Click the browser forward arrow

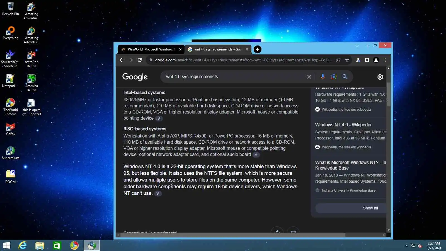pyautogui.click(x=131, y=60)
